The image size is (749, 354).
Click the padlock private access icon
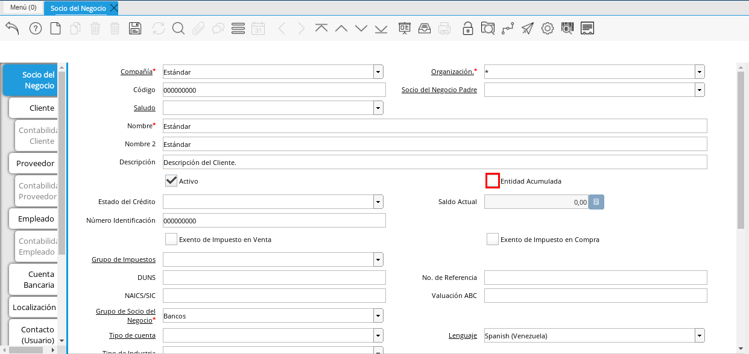[467, 28]
